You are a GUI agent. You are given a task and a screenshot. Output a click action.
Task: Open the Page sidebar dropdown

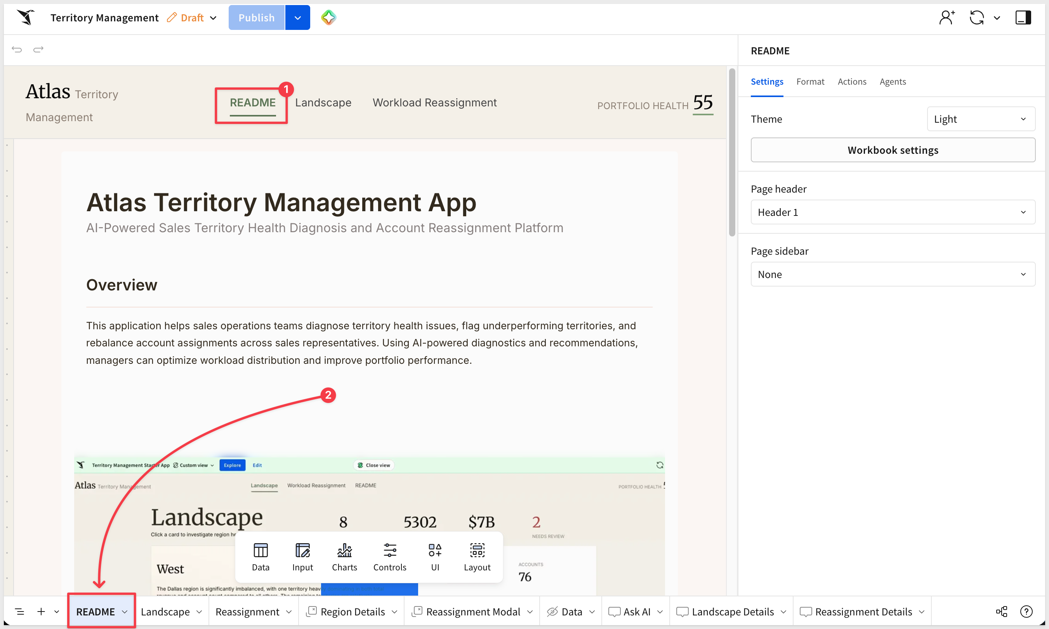893,275
